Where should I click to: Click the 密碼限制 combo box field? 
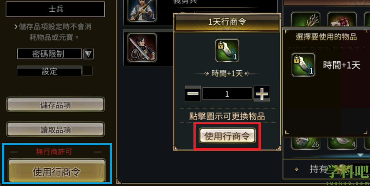click(x=49, y=54)
